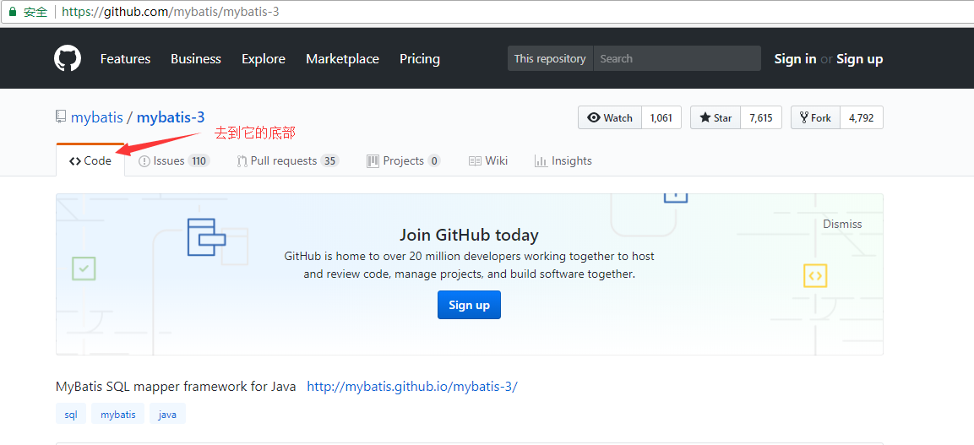Click the Watch button
Screen dimensions: 974x445
point(610,118)
